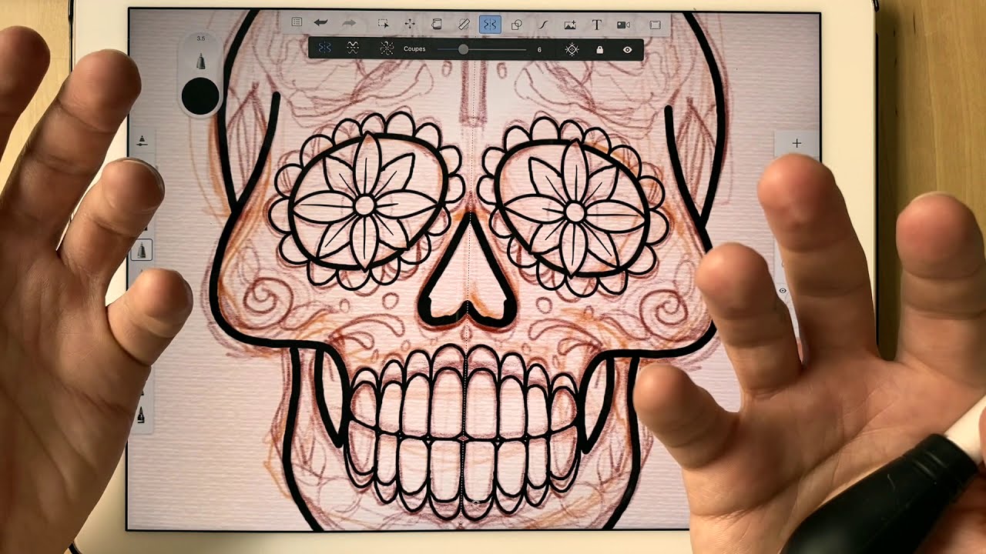Toggle layer visibility eye in layer panel
This screenshot has width=986, height=554.
[x=783, y=291]
